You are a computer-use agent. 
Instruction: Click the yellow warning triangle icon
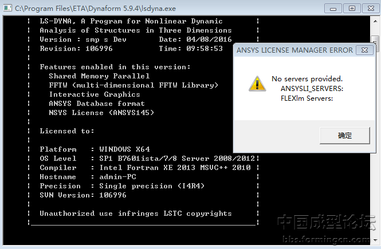tap(257, 84)
